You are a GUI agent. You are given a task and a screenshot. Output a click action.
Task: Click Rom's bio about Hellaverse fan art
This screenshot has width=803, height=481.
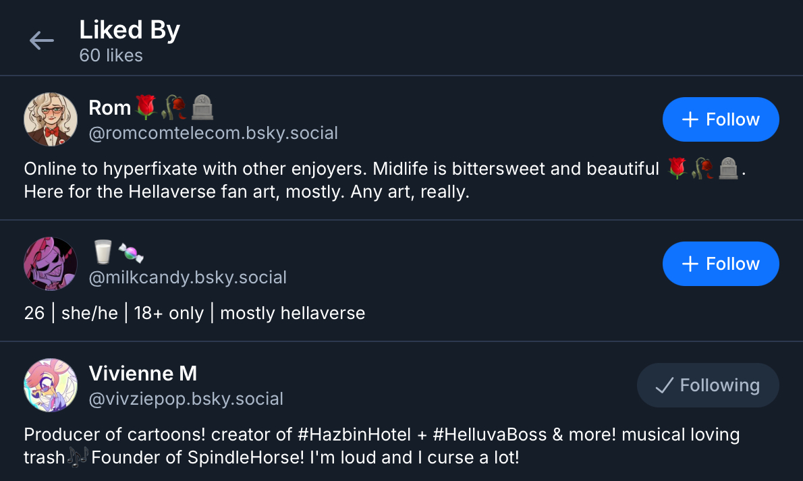tap(246, 192)
